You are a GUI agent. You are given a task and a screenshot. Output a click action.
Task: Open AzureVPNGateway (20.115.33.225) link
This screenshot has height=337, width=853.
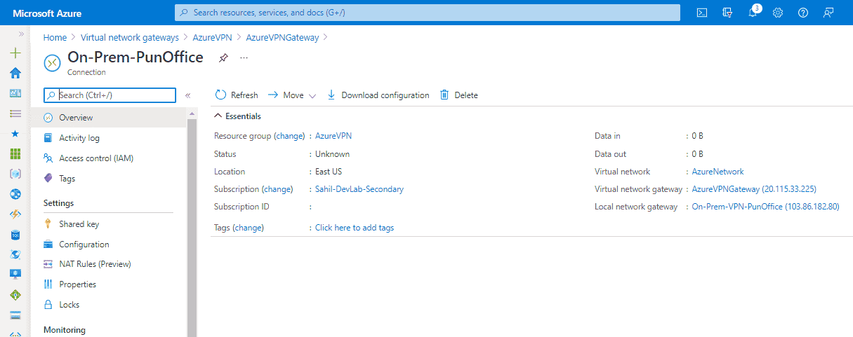coord(754,189)
